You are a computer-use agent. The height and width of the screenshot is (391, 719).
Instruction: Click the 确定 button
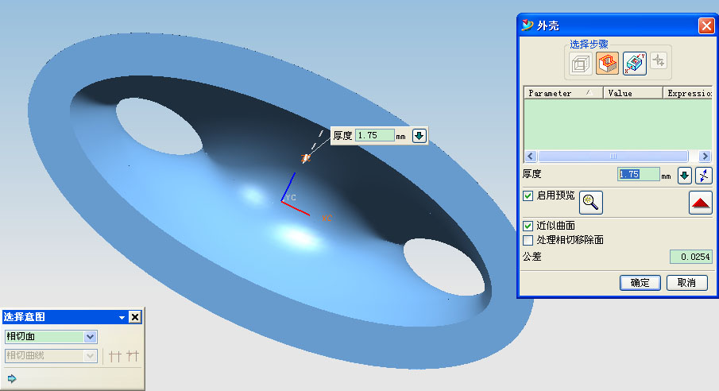[x=640, y=283]
